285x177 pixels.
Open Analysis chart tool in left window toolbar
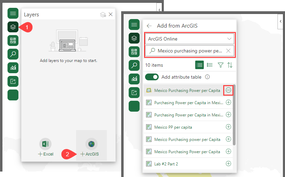coord(13,68)
